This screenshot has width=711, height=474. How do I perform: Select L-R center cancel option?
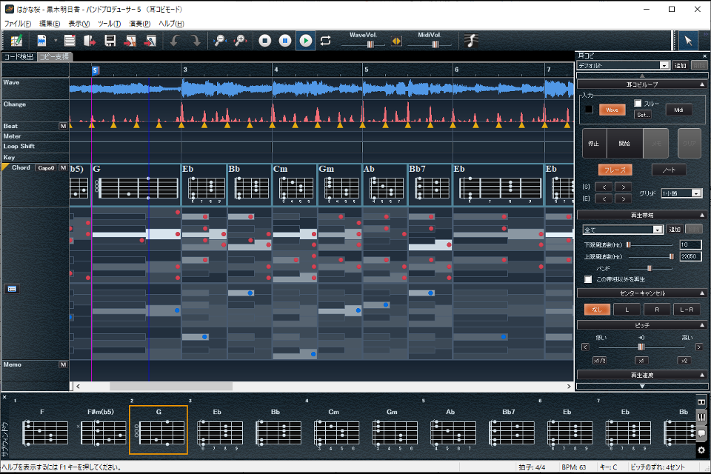coord(686,309)
